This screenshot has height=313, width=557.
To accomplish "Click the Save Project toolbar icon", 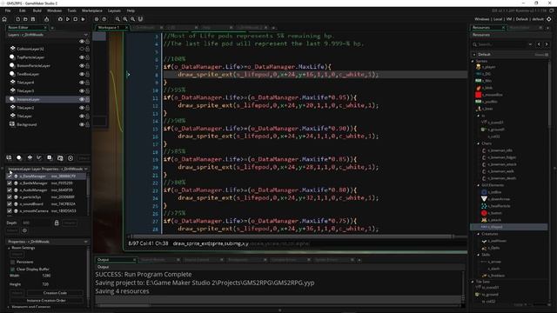I will [x=33, y=19].
